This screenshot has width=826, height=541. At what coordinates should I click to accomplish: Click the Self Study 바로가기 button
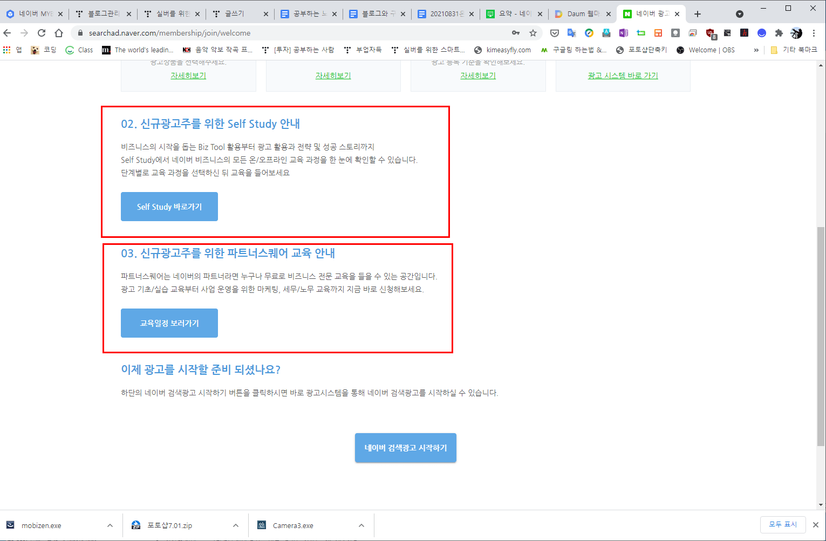169,207
